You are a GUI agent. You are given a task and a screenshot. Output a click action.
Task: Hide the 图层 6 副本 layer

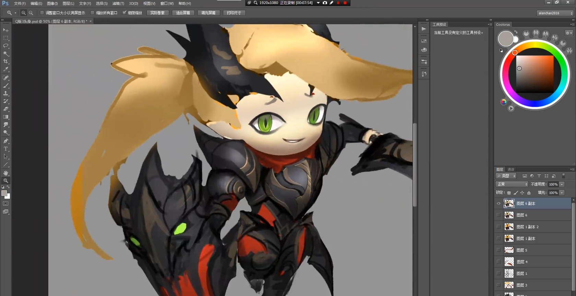pos(499,204)
